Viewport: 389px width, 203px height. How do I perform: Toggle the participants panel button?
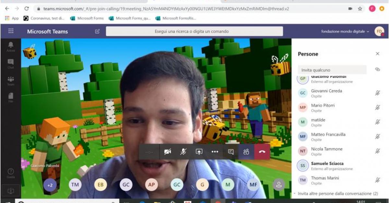[x=246, y=152]
